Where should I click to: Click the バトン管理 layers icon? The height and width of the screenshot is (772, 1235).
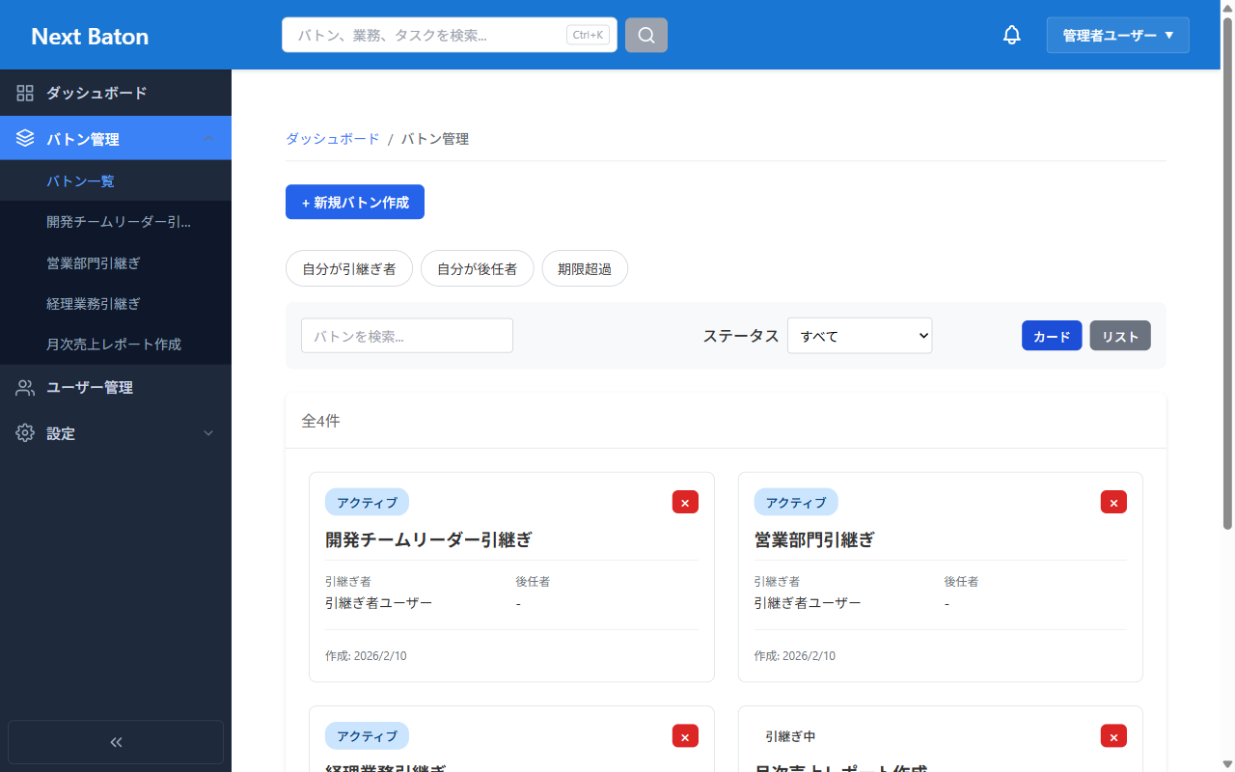[25, 137]
